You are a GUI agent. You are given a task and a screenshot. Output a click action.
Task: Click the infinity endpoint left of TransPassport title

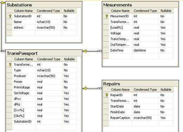point(3,51)
